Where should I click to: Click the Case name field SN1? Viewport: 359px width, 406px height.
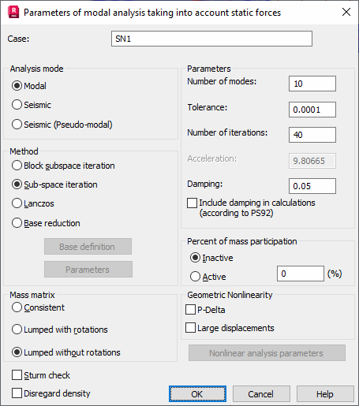211,39
